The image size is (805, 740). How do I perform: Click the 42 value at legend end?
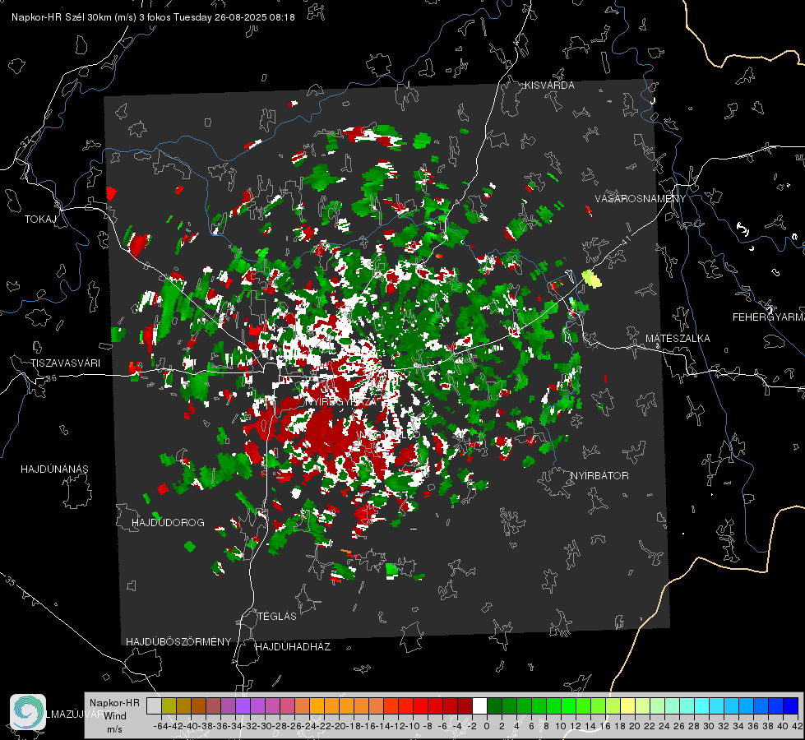click(x=797, y=726)
